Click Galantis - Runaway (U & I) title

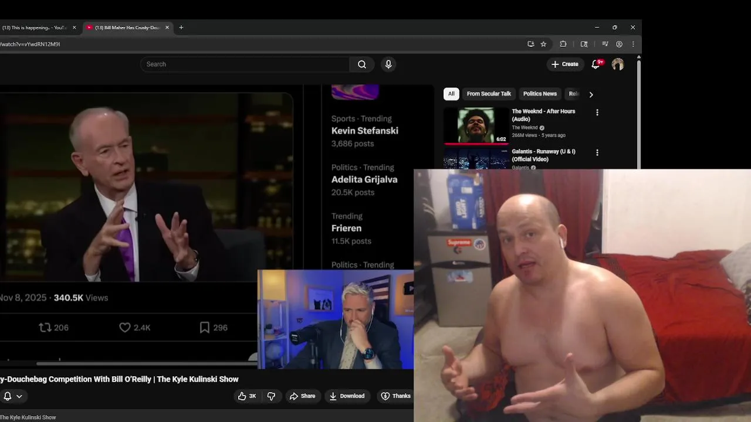[543, 155]
